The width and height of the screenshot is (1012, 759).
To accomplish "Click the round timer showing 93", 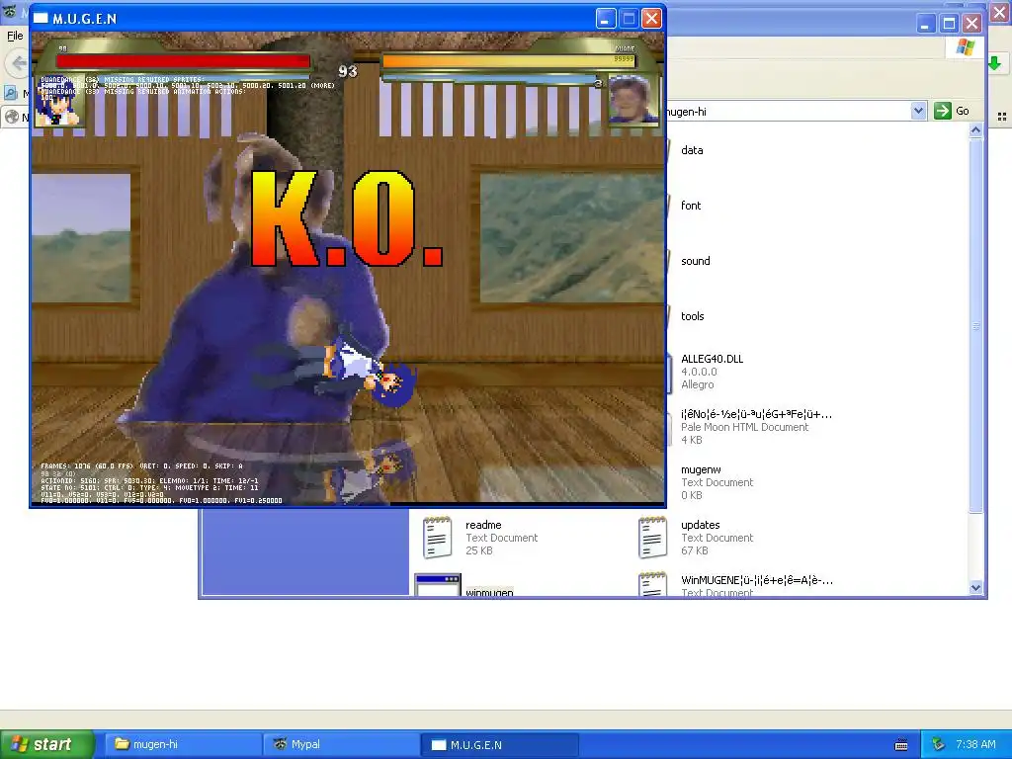I will click(x=347, y=71).
